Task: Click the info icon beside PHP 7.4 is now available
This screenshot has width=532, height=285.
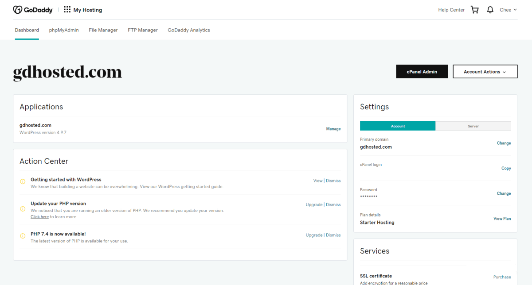Action: point(23,236)
